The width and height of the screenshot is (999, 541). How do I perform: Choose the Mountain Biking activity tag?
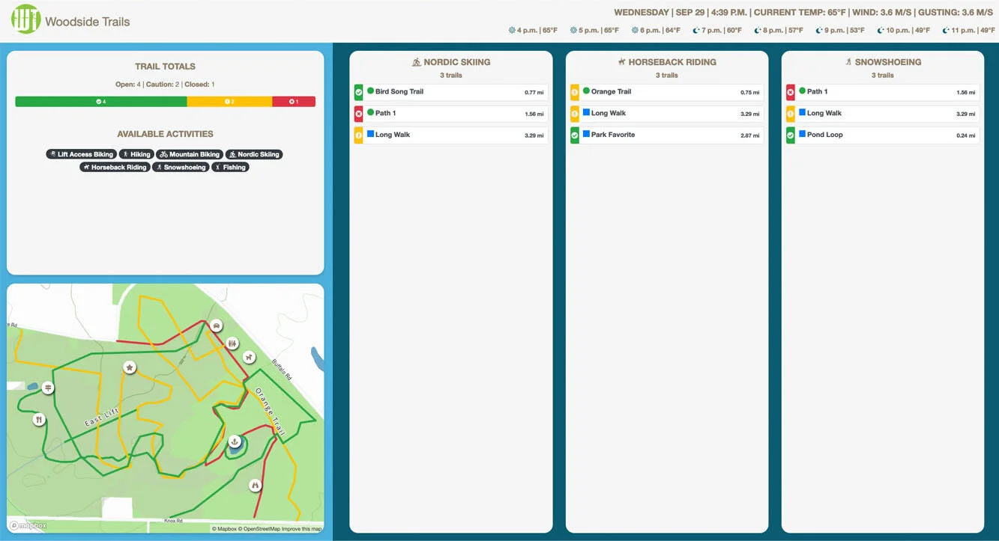190,154
